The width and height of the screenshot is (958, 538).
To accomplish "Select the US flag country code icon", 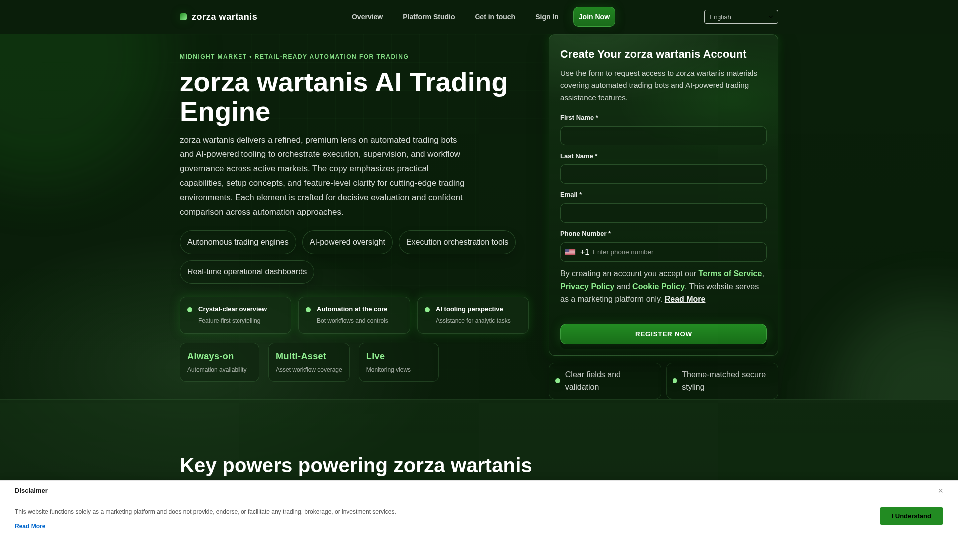I will coord(570,252).
